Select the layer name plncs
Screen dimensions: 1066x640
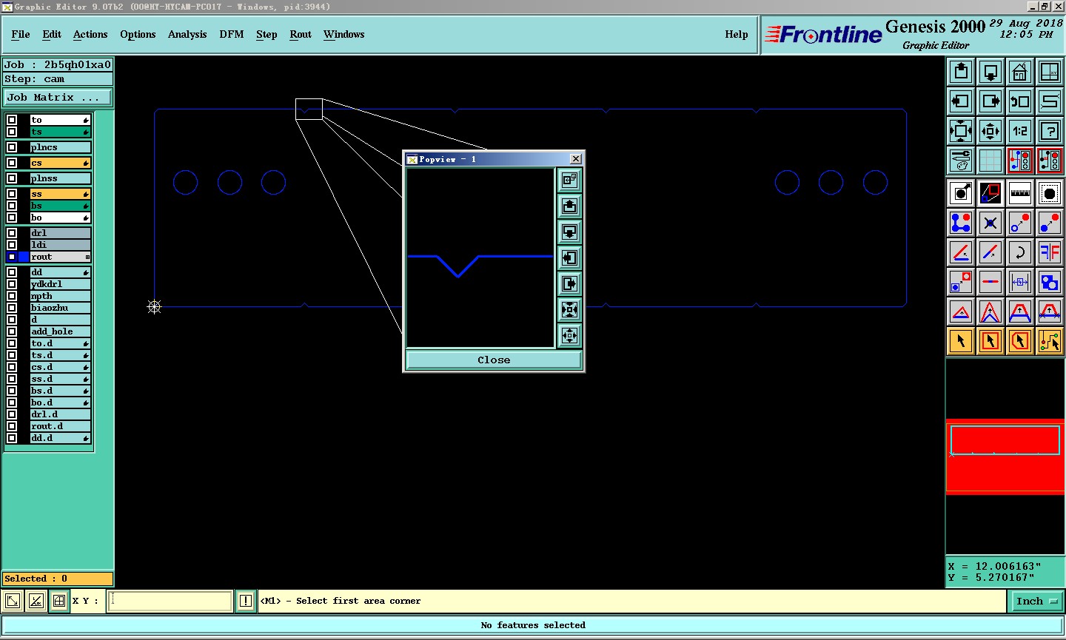click(x=60, y=147)
